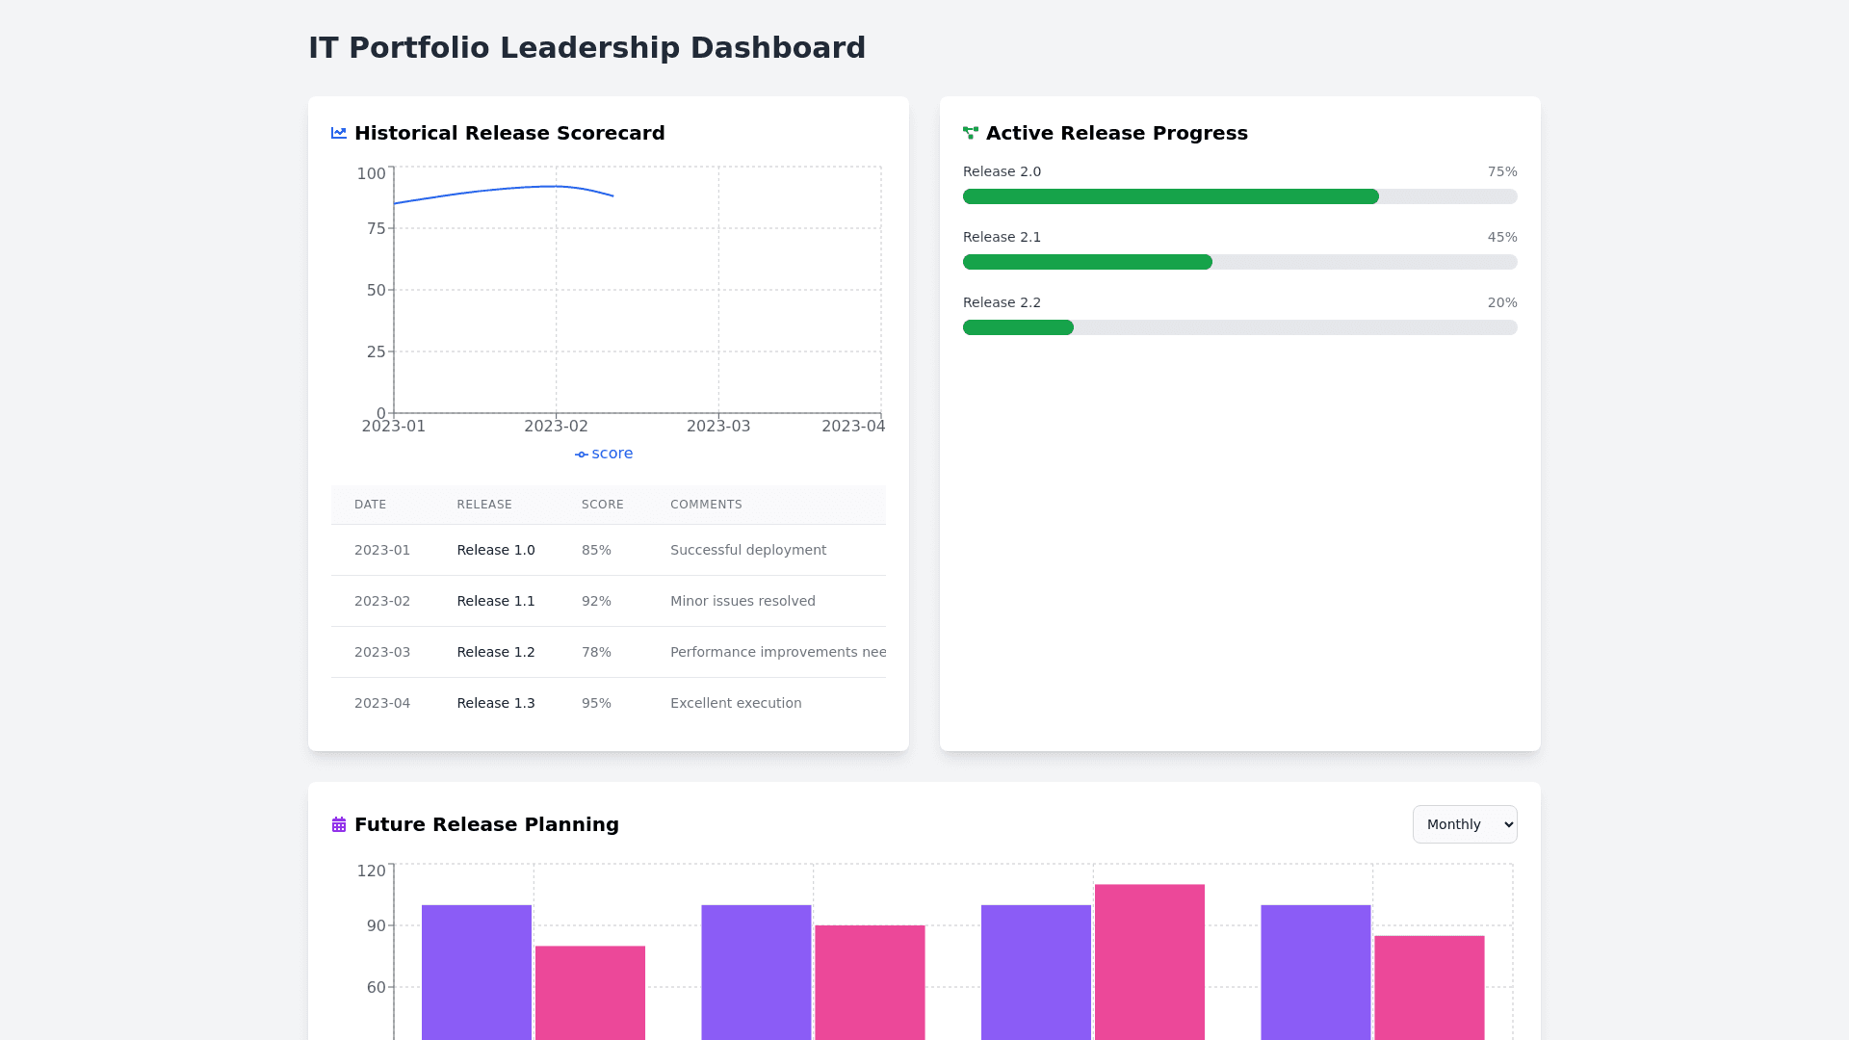Click the IT Portfolio Leadership Dashboard heading
Screen dimensions: 1849x1040
point(586,47)
